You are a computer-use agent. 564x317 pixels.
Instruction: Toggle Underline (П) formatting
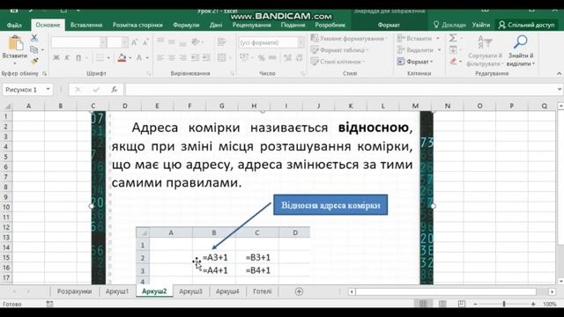[x=78, y=57]
